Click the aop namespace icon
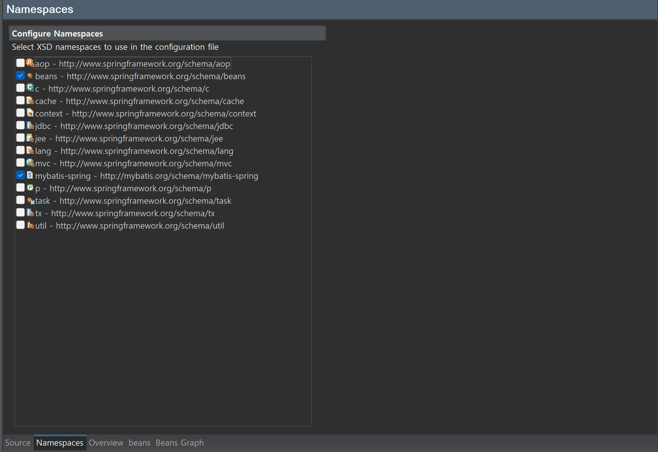 30,63
